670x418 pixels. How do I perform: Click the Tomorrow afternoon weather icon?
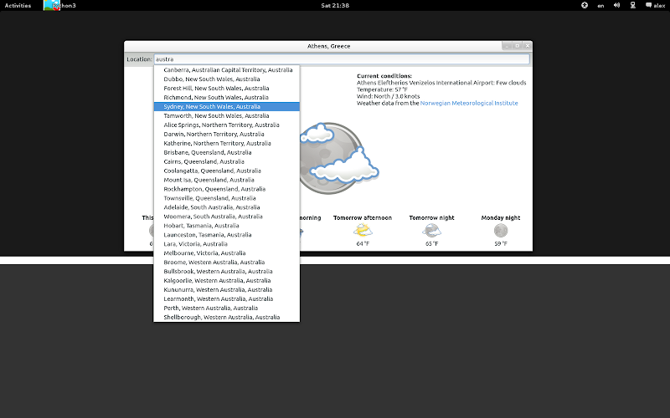(x=363, y=231)
